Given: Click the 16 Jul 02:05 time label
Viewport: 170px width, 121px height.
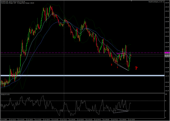Looking at the screenshot, I should coord(81,120).
